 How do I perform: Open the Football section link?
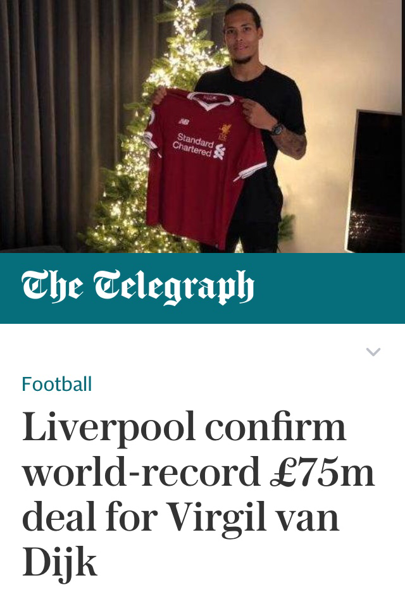tap(57, 384)
